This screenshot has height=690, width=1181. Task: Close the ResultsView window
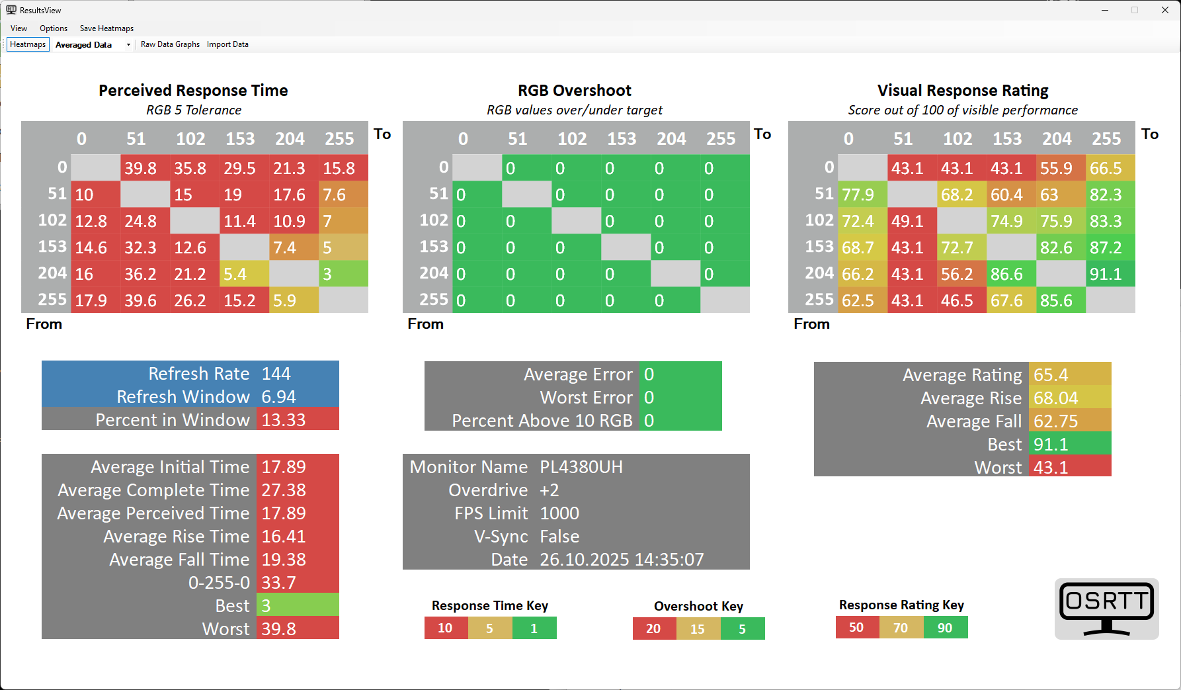tap(1165, 10)
